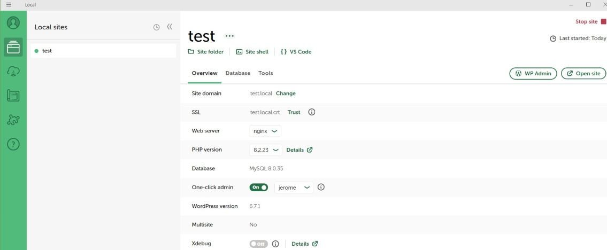Click the WordPress version 6.7.1 value
The width and height of the screenshot is (607, 250).
(255, 206)
